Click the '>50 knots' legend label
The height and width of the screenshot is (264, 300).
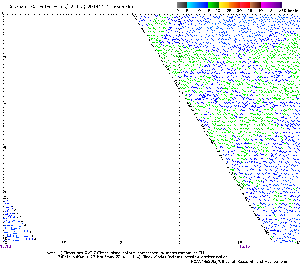tap(288, 11)
